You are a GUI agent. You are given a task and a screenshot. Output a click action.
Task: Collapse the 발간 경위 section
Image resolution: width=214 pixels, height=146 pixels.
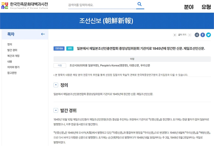click(x=56, y=111)
